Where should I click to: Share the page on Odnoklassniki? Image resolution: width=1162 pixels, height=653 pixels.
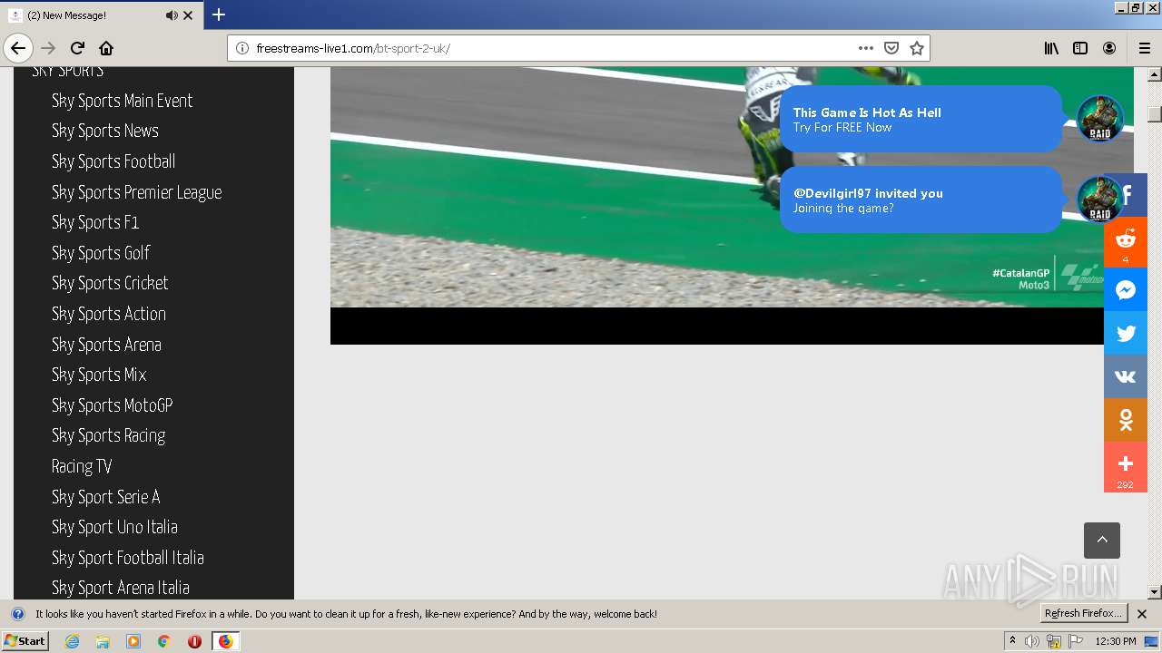(x=1126, y=420)
